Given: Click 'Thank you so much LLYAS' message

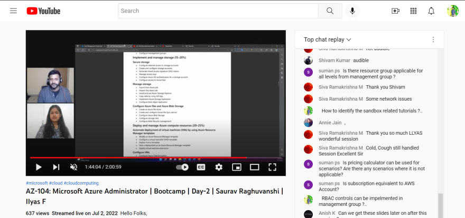Looking at the screenshot, I should click(371, 136).
